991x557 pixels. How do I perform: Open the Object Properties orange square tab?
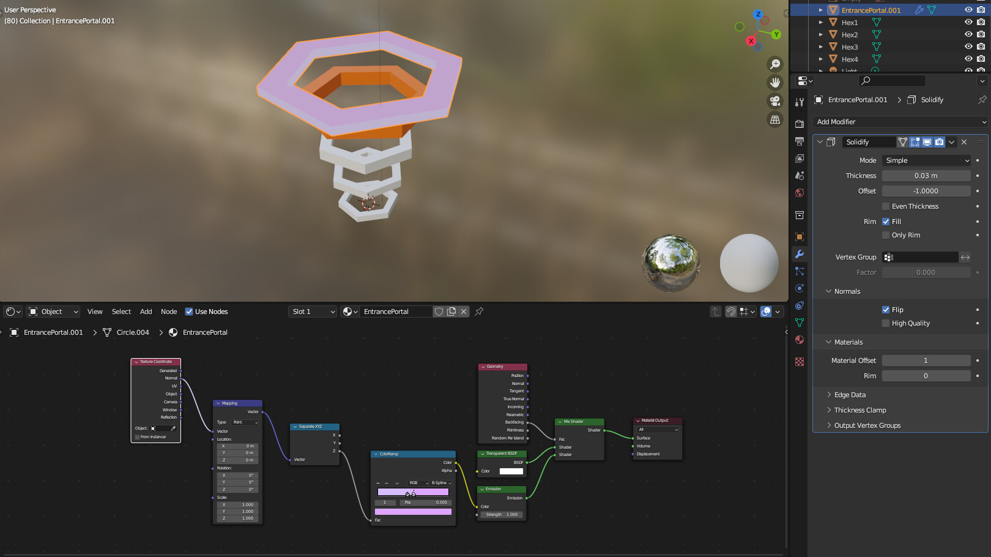click(800, 237)
